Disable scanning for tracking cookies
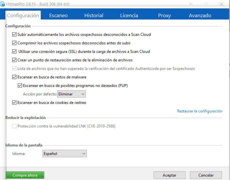This screenshot has width=230, height=180. coord(14,103)
